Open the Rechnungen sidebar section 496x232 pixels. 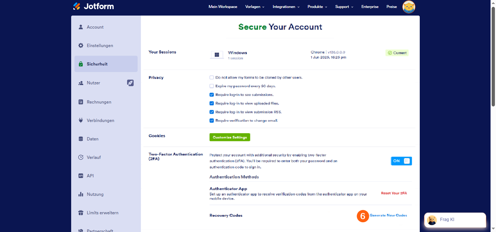99,102
